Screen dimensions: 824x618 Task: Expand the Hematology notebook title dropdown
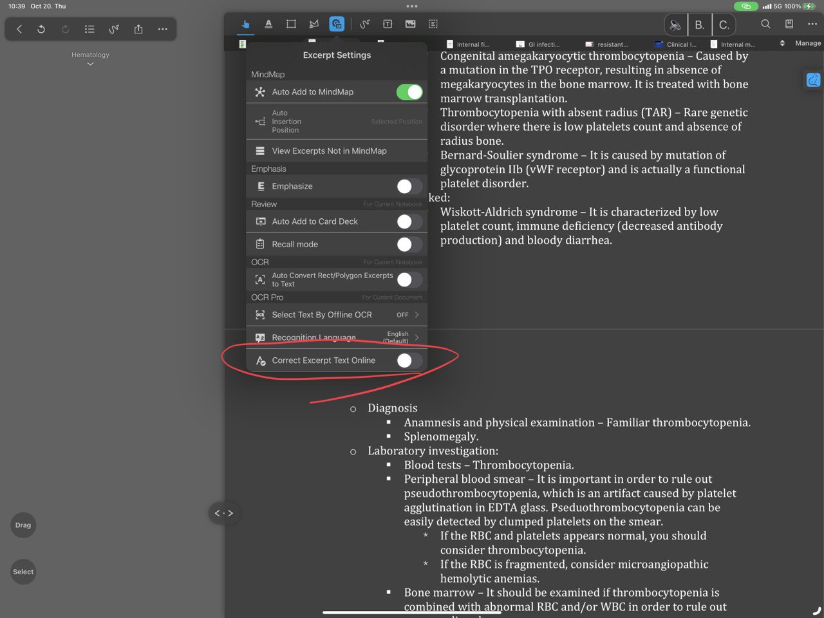[90, 59]
